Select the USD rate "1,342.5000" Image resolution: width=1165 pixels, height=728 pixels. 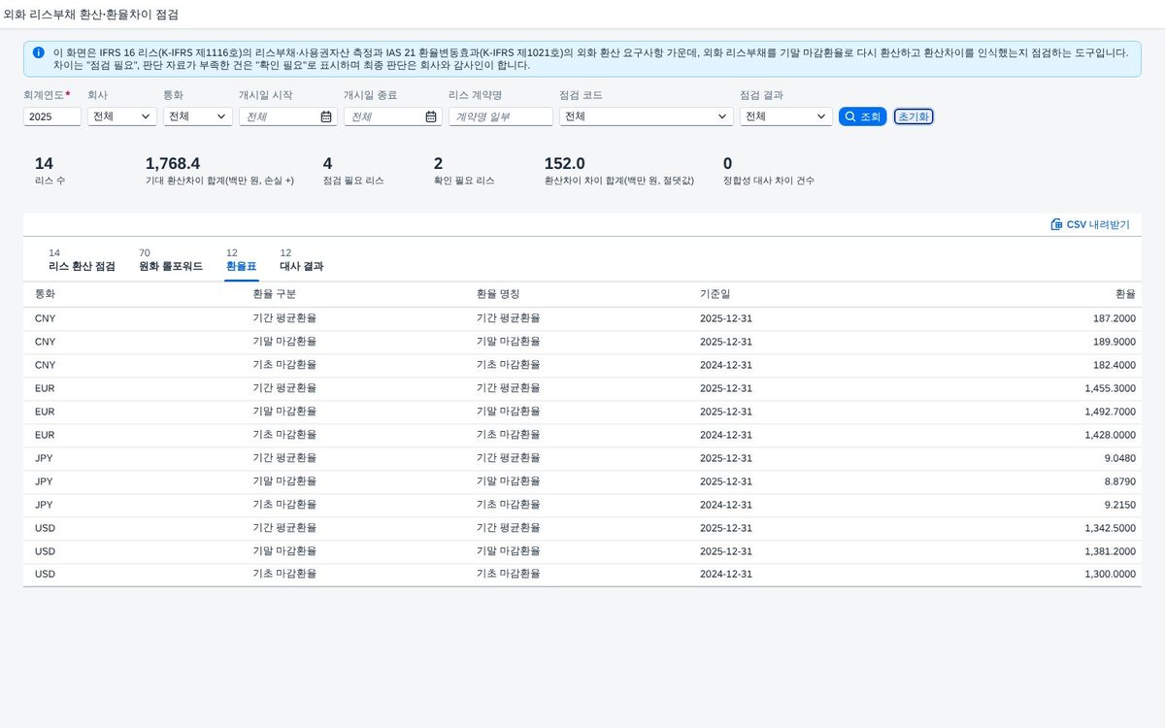(1110, 528)
